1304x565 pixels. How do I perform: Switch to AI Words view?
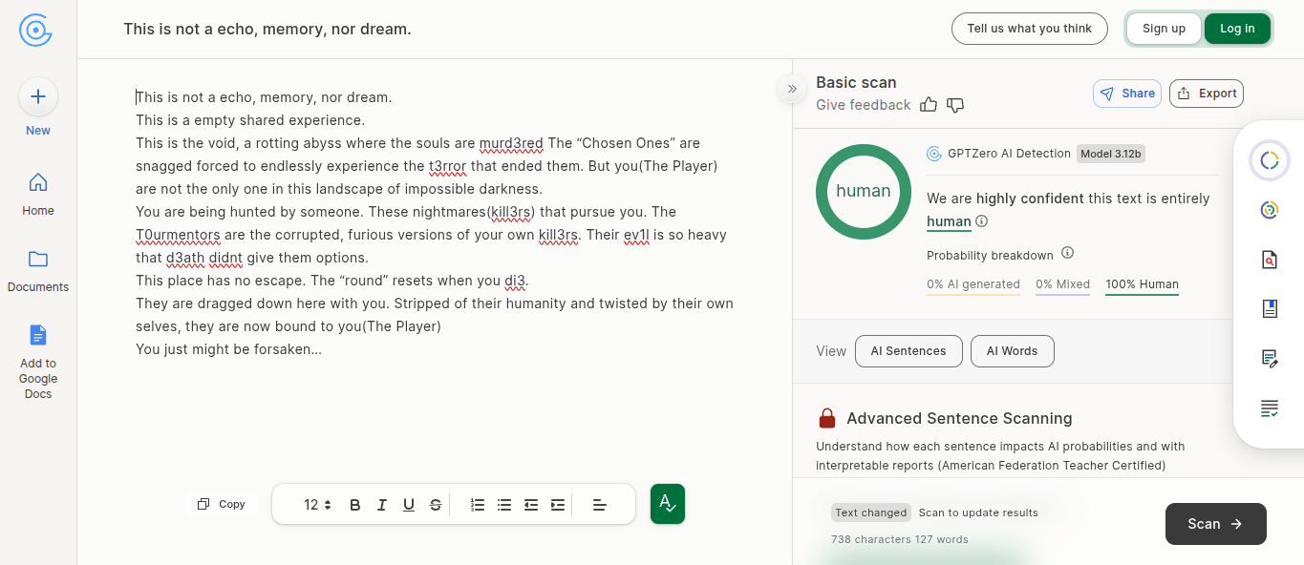coord(1012,351)
